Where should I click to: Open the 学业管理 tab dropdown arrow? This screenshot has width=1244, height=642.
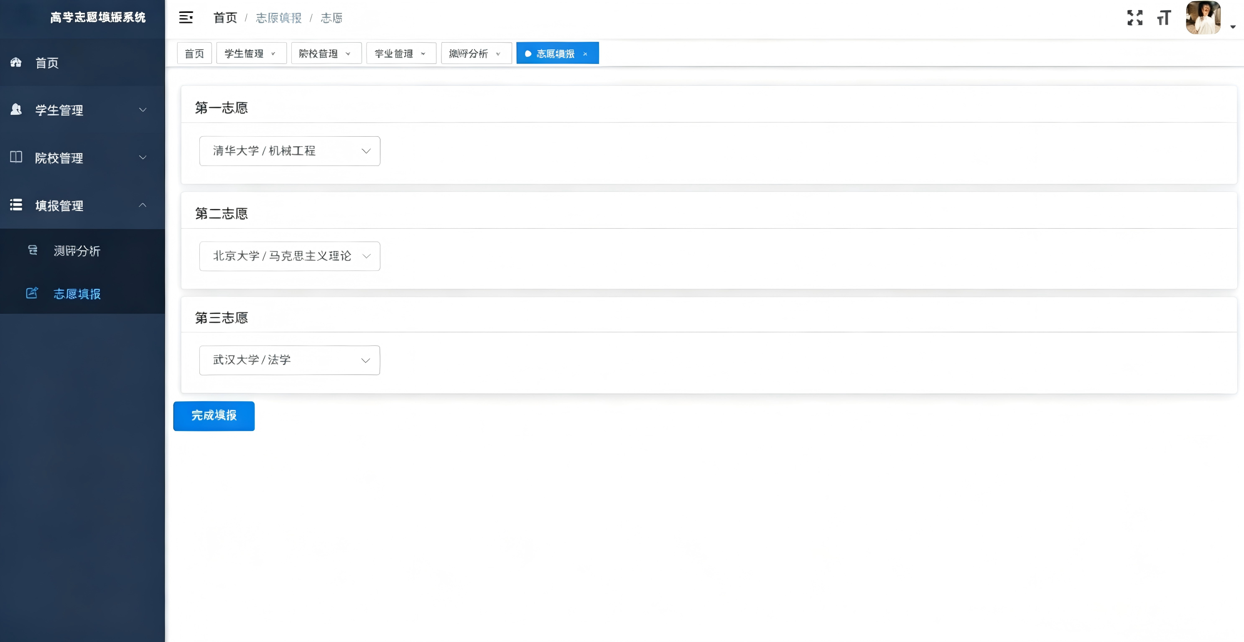tap(423, 53)
